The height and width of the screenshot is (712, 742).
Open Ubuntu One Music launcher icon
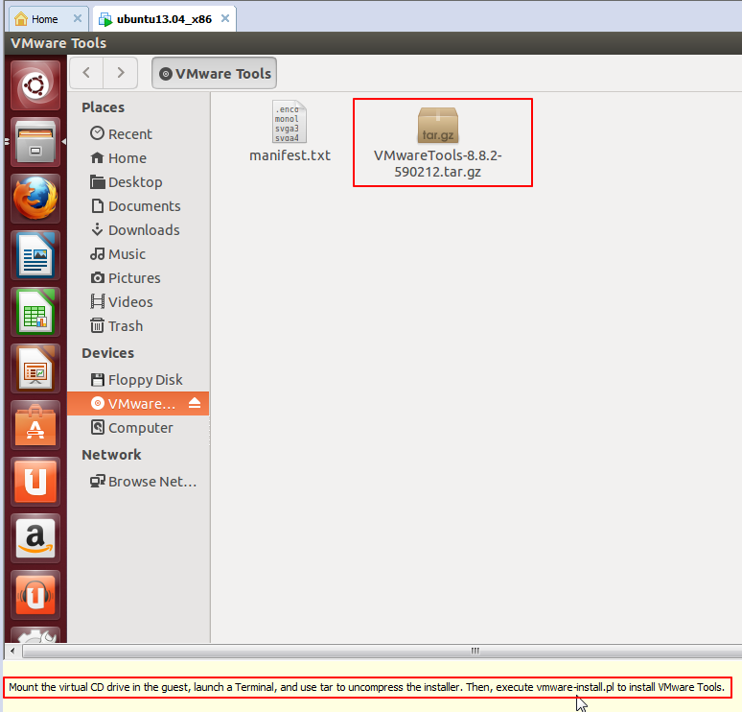pyautogui.click(x=35, y=595)
